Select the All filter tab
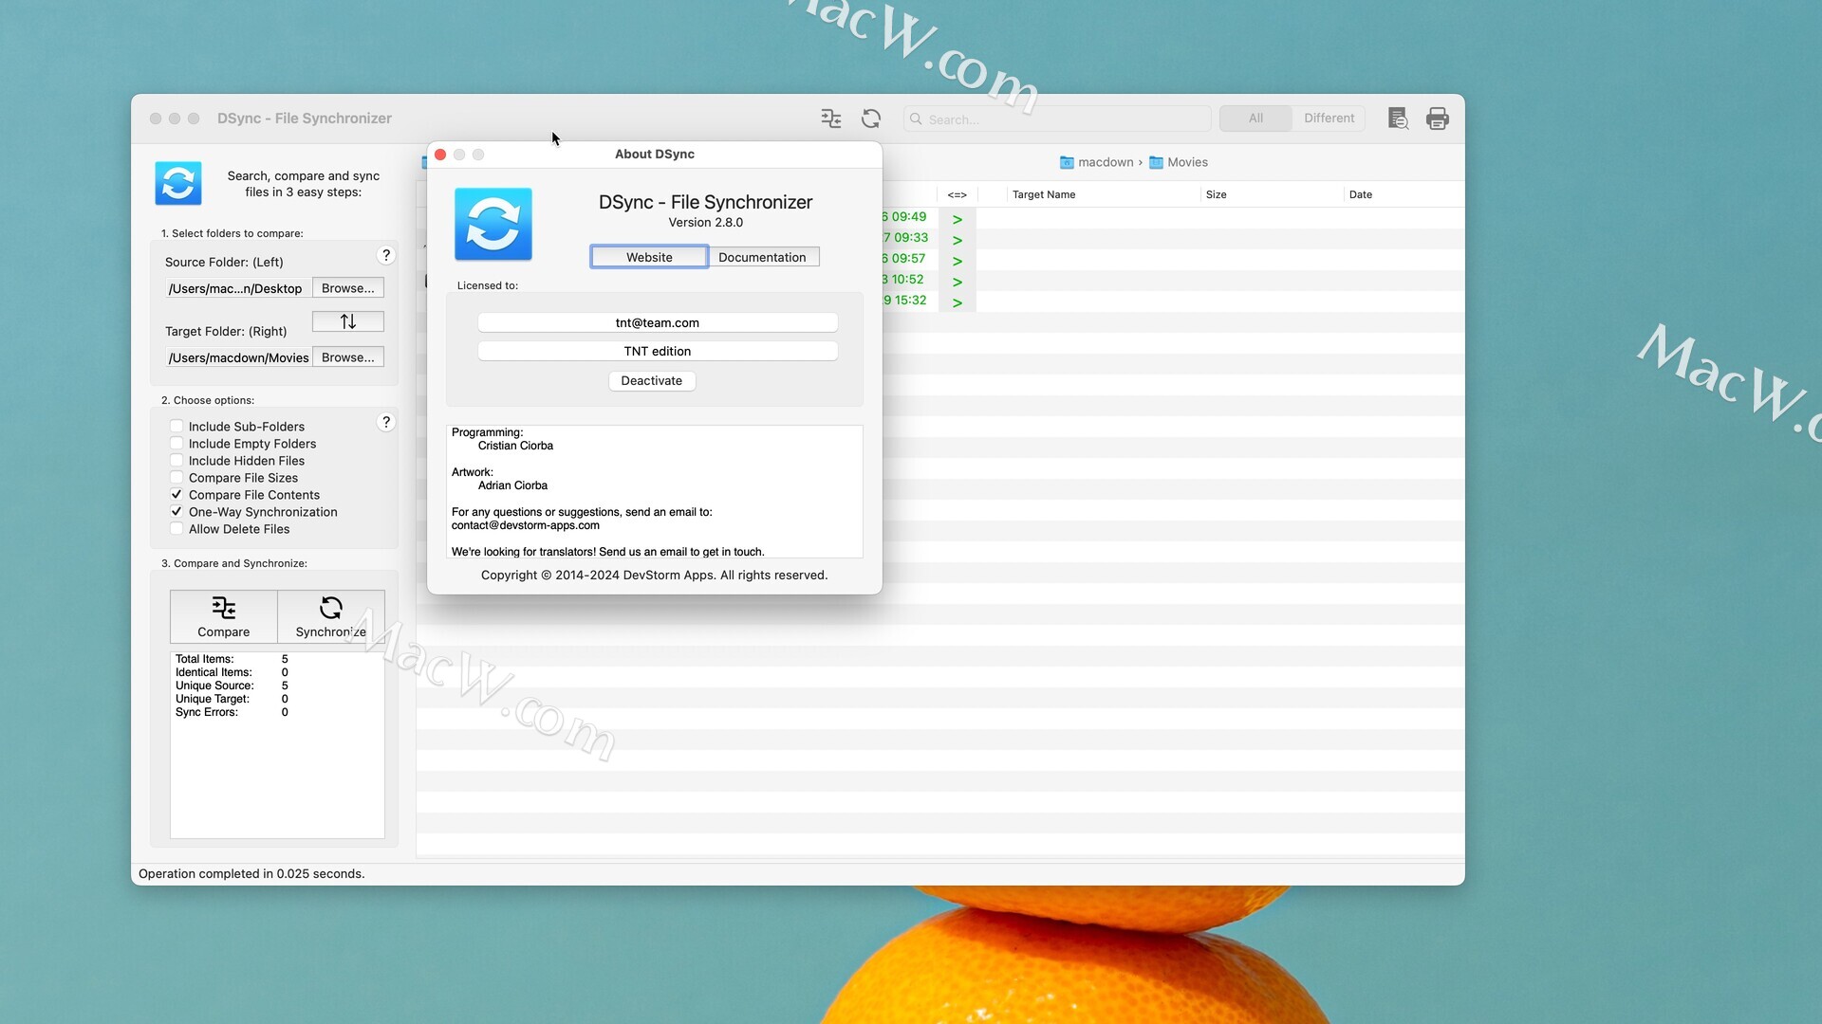Screen dimensions: 1822x1024 (x=1255, y=119)
